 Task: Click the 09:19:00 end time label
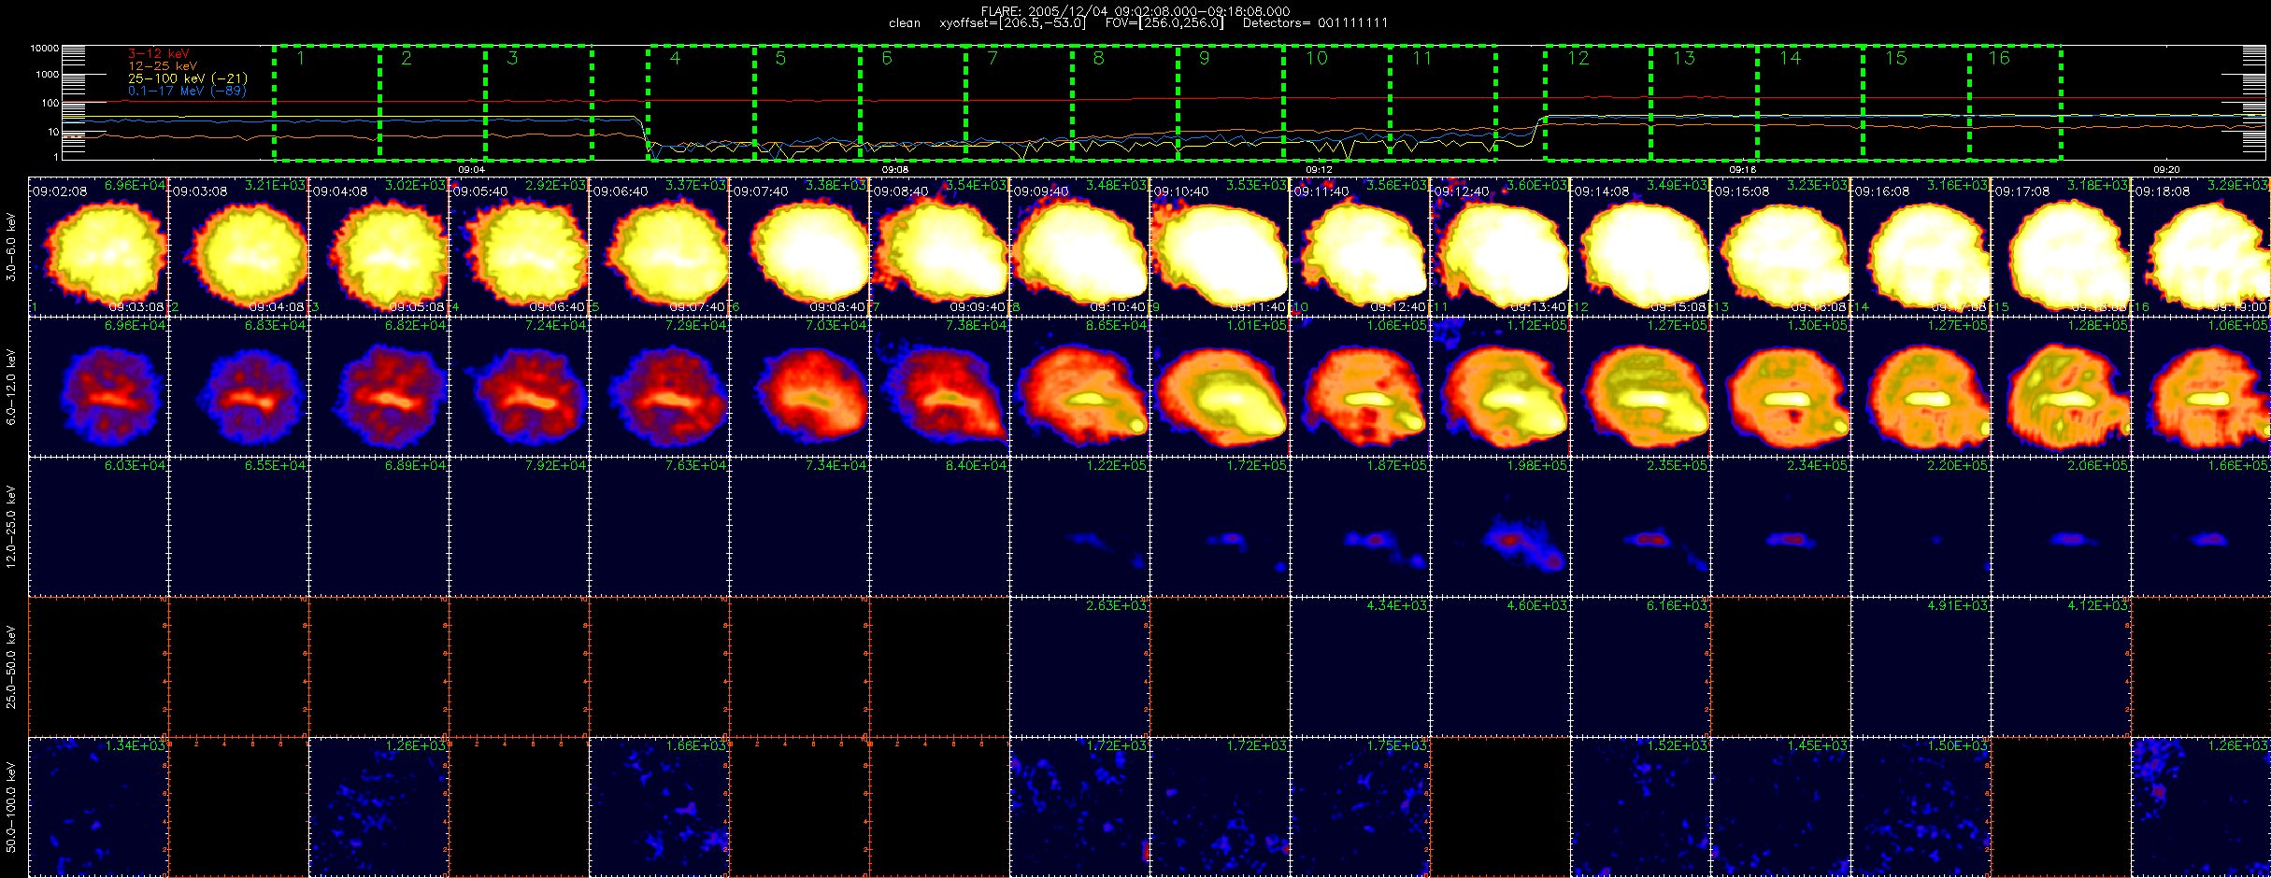click(x=2239, y=307)
